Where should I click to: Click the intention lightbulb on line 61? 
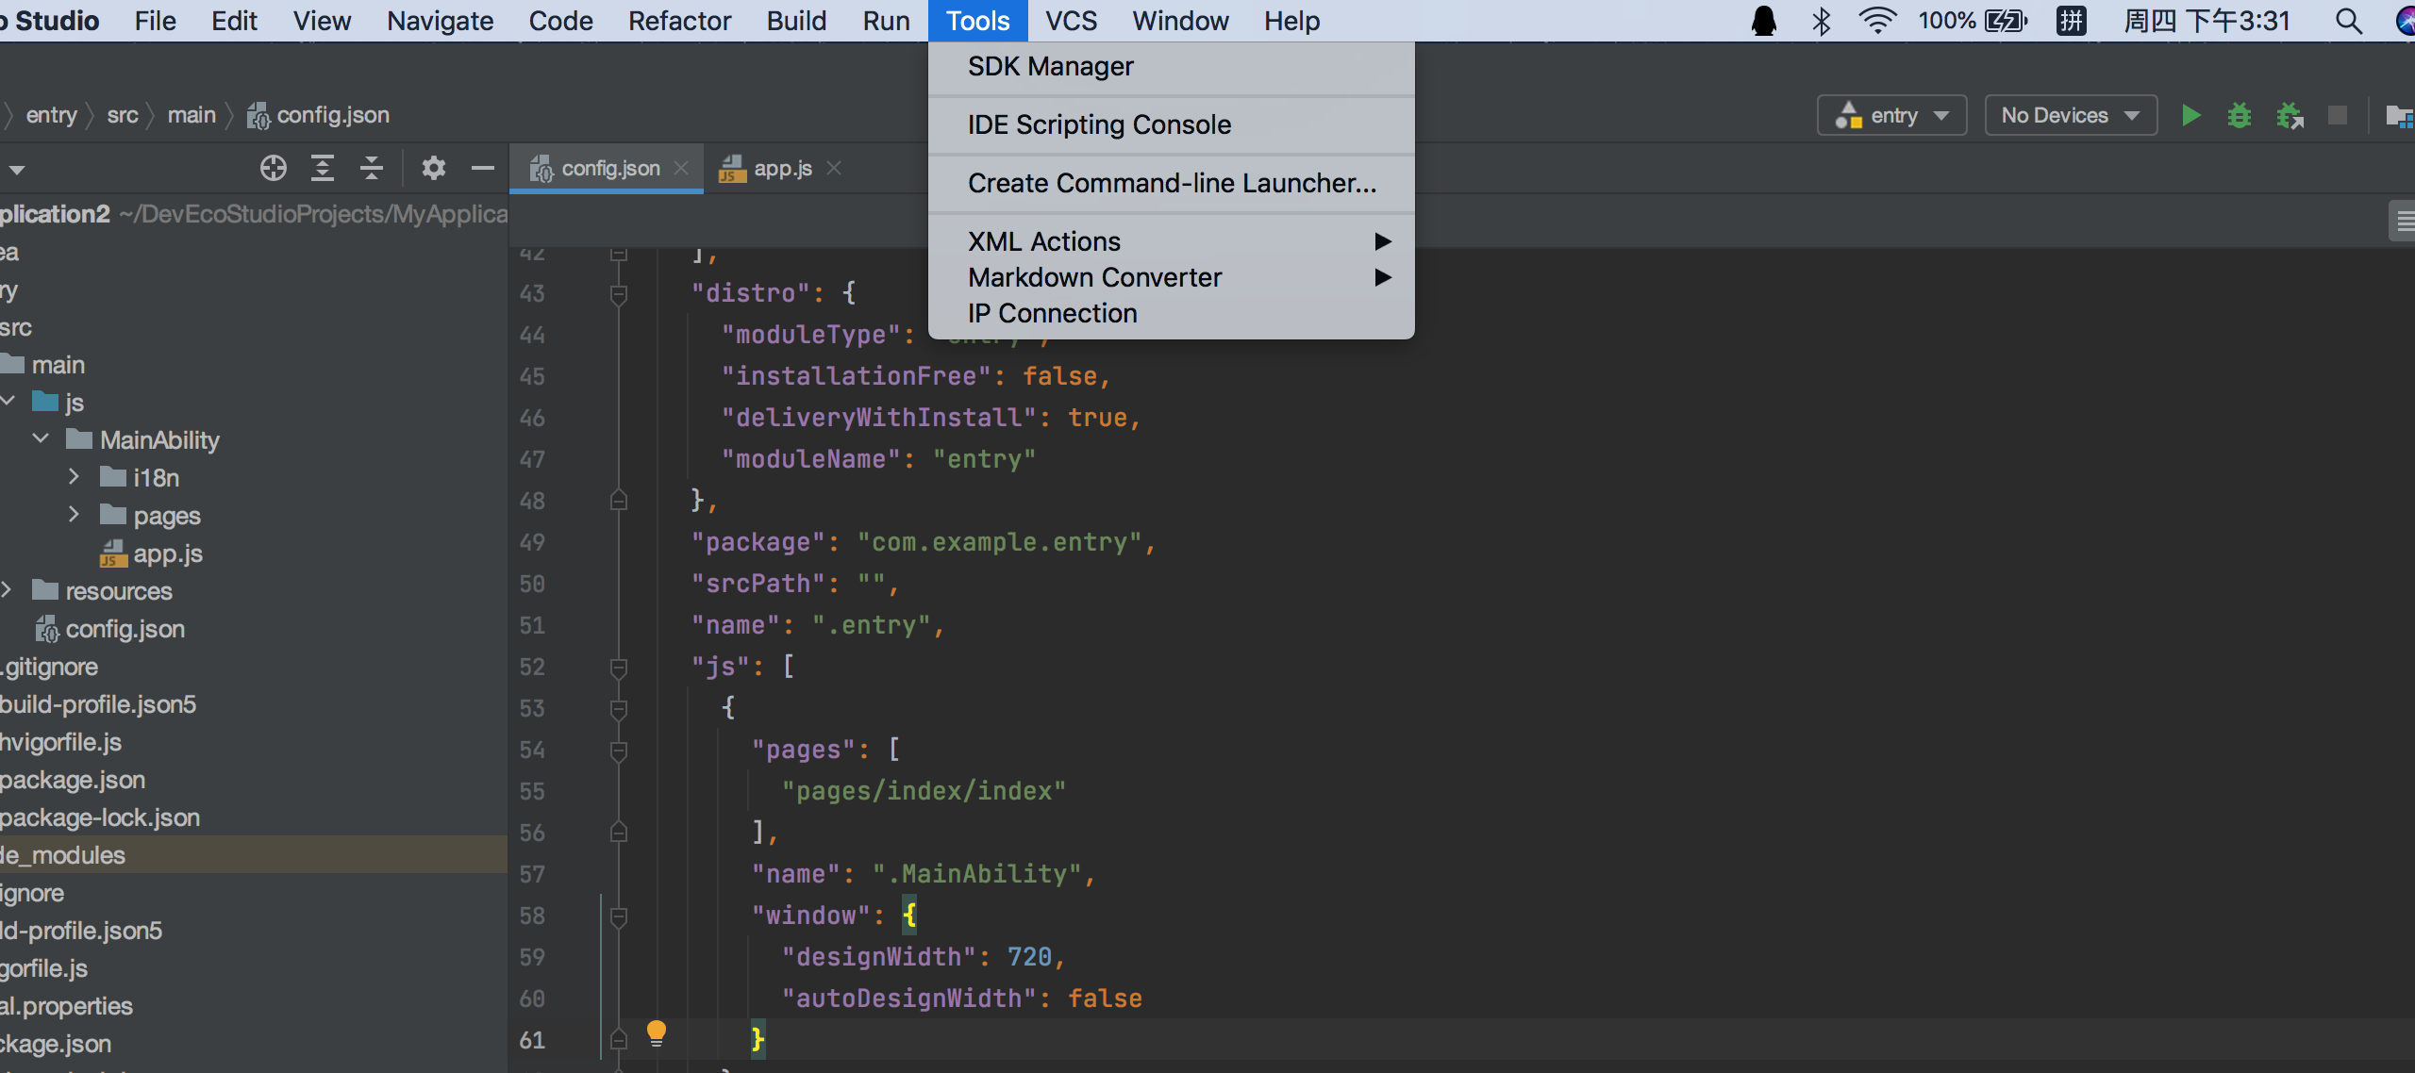[x=657, y=1033]
